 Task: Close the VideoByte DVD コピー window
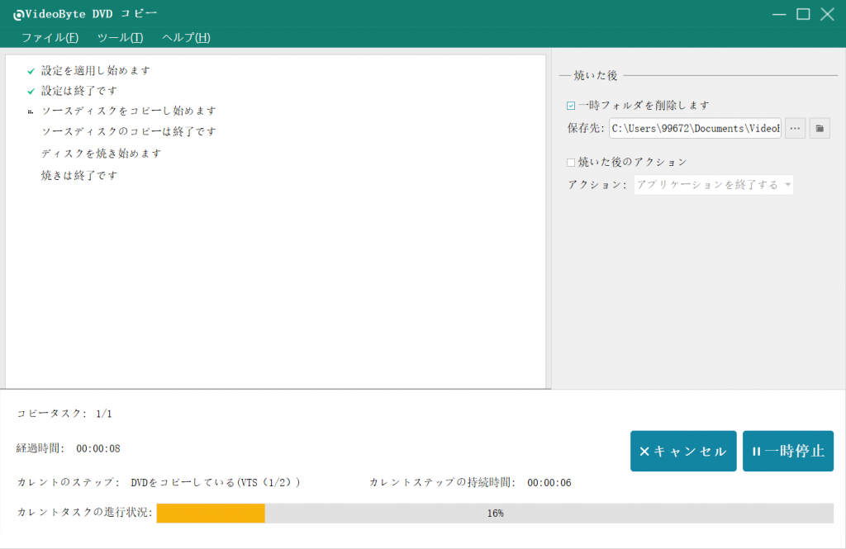click(x=827, y=14)
